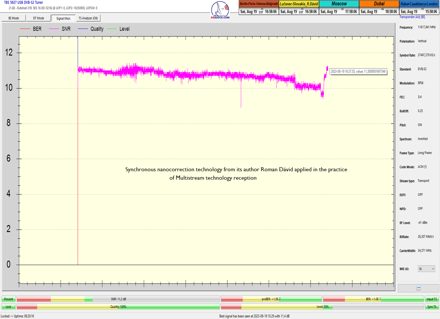Click the SNR 11,2 dB meter bar

pyautogui.click(x=118, y=299)
